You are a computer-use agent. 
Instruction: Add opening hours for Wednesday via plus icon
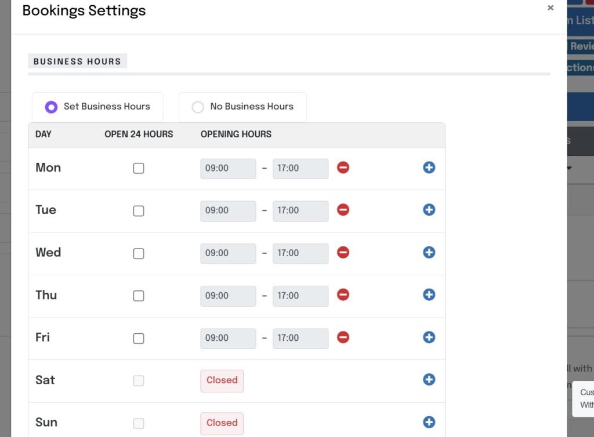point(429,252)
